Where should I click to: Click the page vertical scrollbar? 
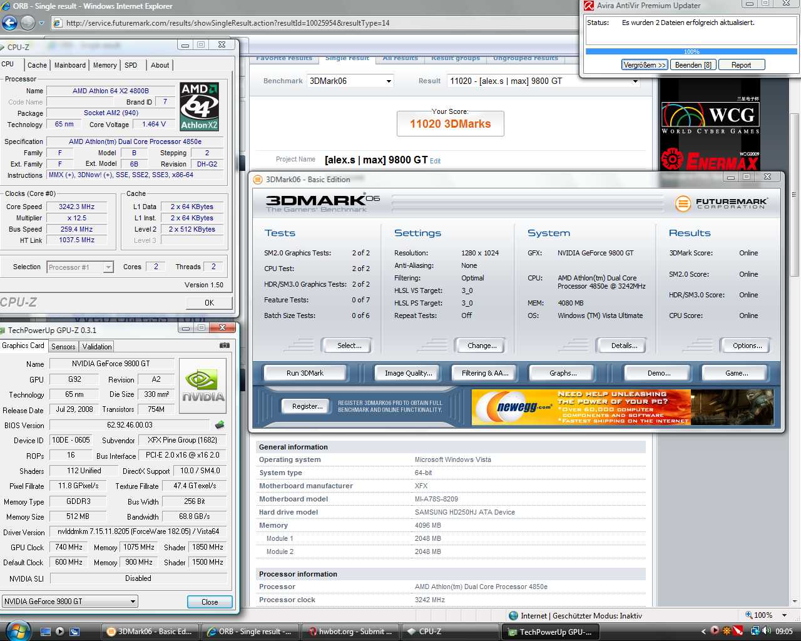794,194
